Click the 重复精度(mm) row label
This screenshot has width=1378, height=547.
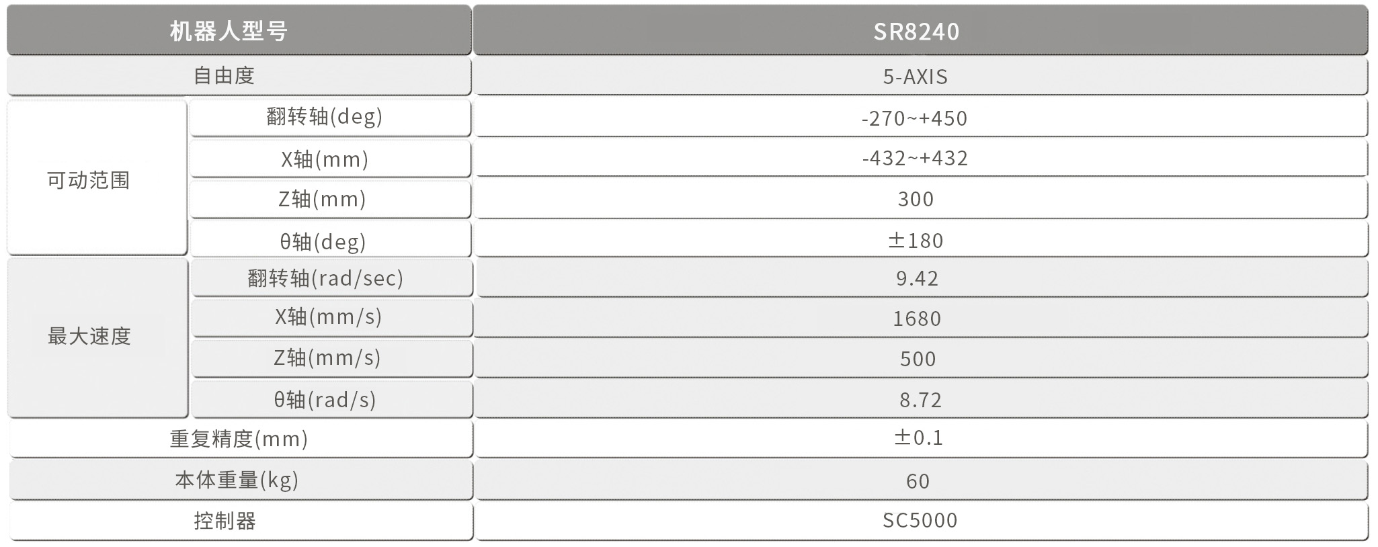(x=239, y=439)
